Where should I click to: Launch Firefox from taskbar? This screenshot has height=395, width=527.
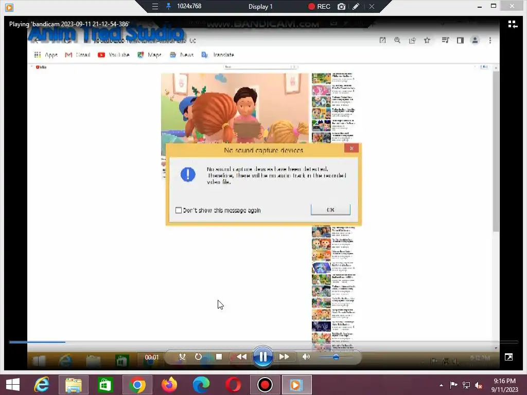click(x=169, y=385)
